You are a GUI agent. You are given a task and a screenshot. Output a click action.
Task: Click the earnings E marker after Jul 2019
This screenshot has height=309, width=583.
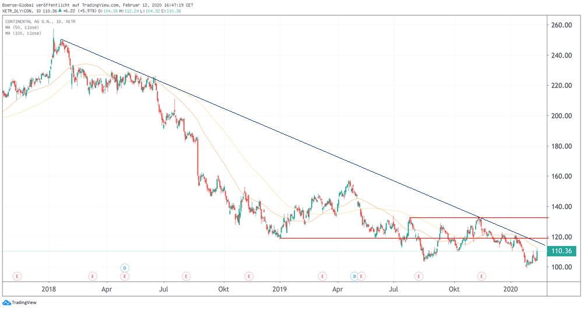[419, 276]
